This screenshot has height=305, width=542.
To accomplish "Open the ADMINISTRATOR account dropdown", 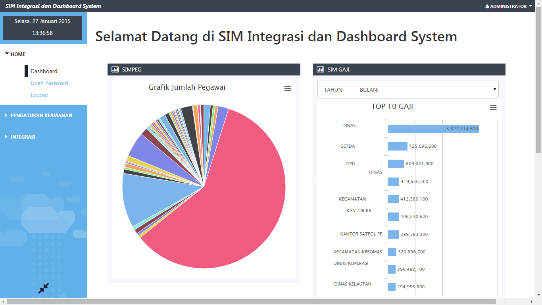I will [509, 6].
